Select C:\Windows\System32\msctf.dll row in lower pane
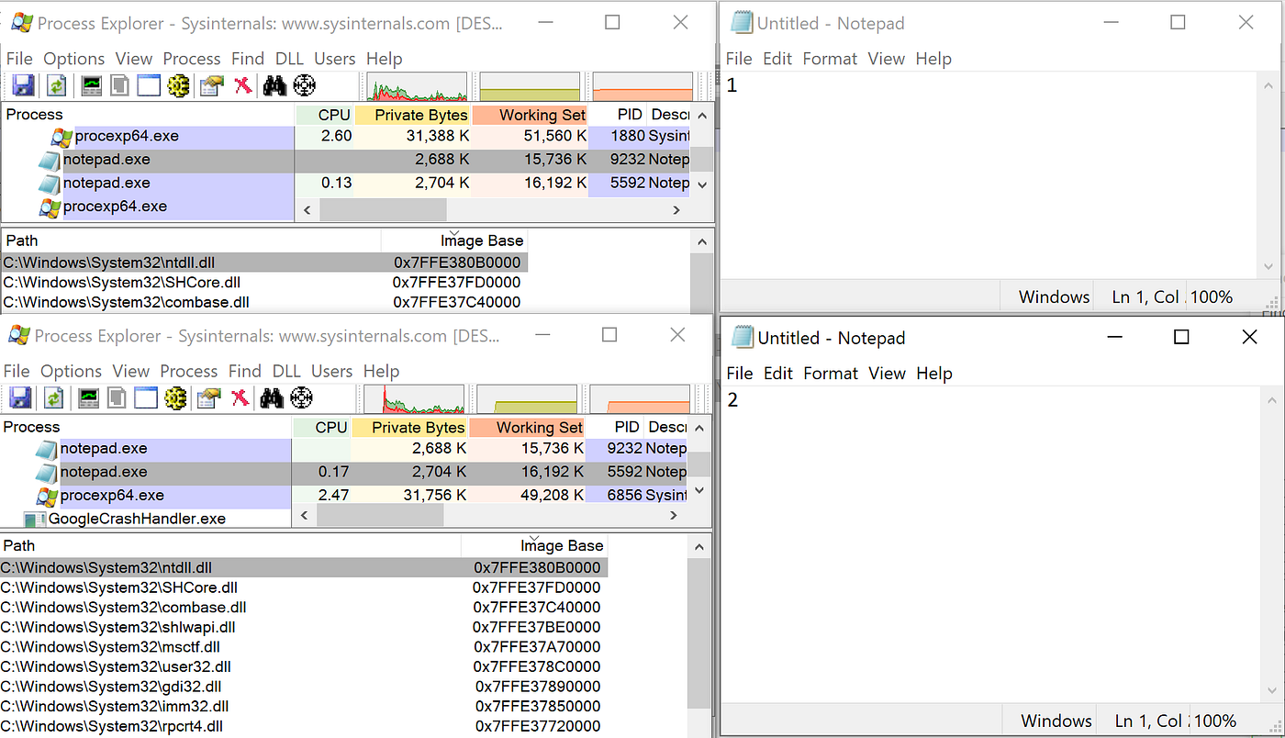Viewport: 1285px width, 738px height. pyautogui.click(x=303, y=647)
